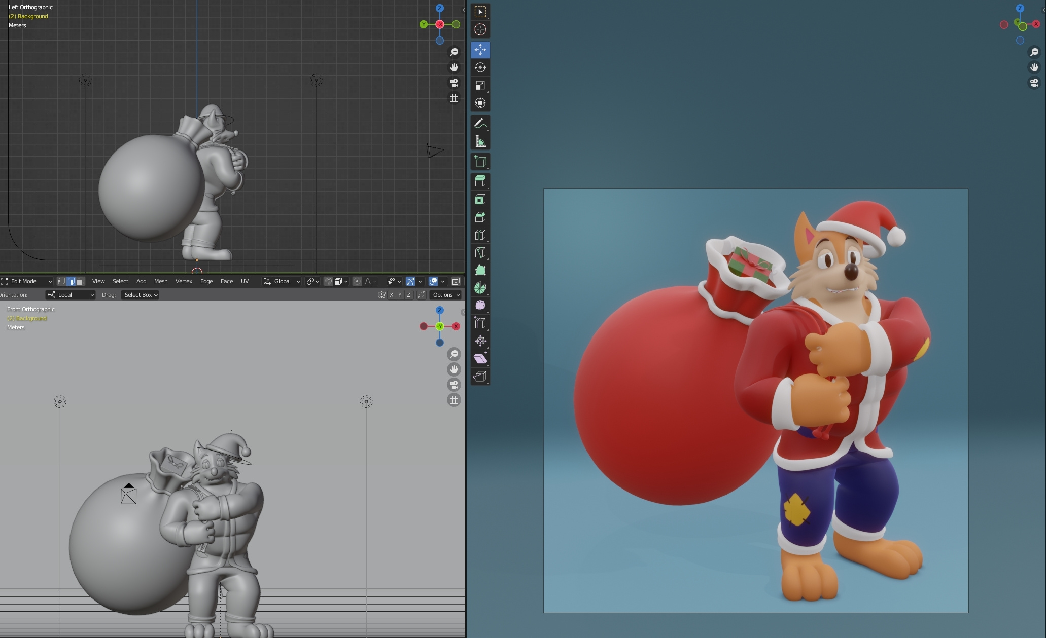Screen dimensions: 1046x638
Task: Toggle Z axis mirror
Action: point(408,295)
